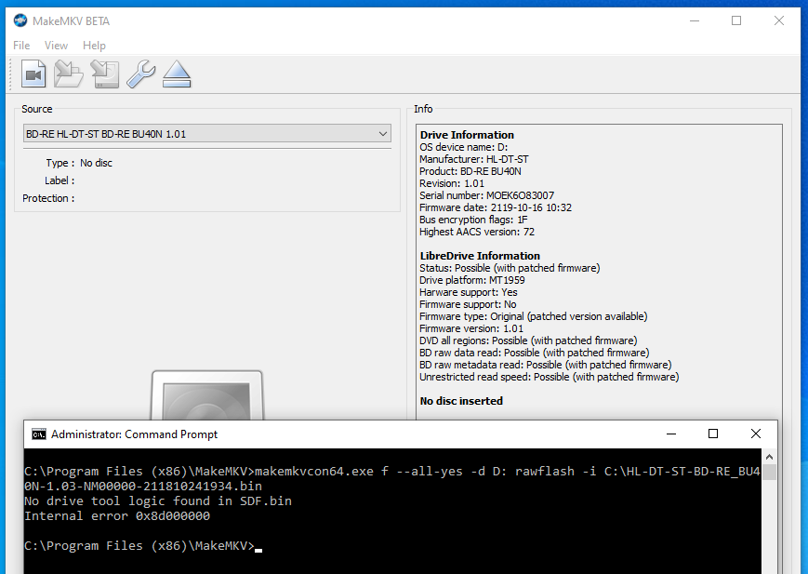Open the View menu
808x574 pixels.
coord(56,46)
